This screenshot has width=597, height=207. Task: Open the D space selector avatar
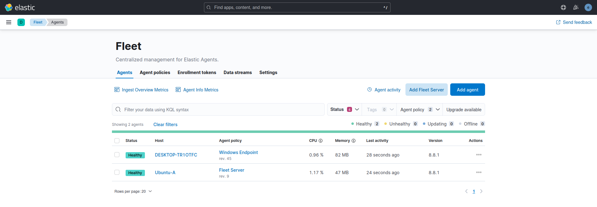tap(21, 22)
